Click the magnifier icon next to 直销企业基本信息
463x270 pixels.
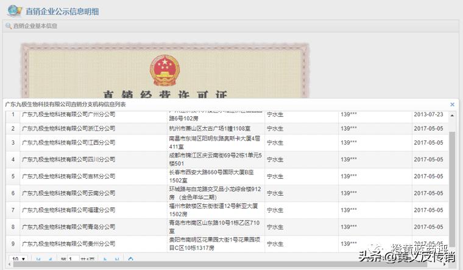(x=9, y=26)
